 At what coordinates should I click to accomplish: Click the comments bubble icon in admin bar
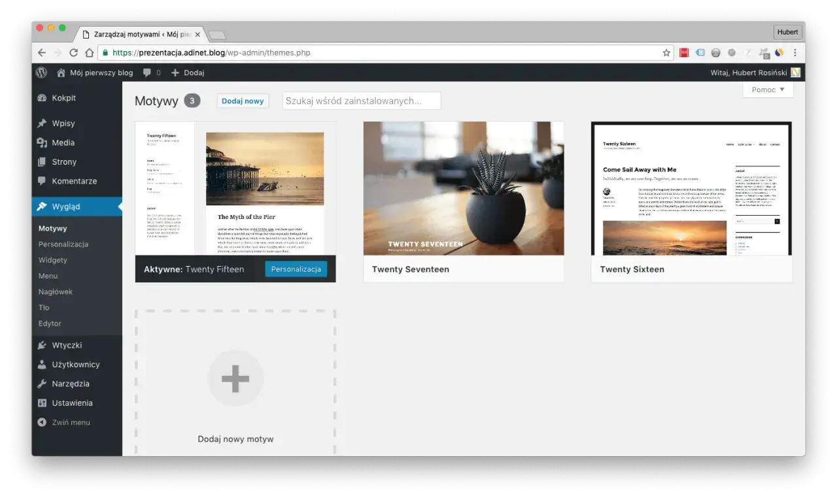(x=147, y=73)
